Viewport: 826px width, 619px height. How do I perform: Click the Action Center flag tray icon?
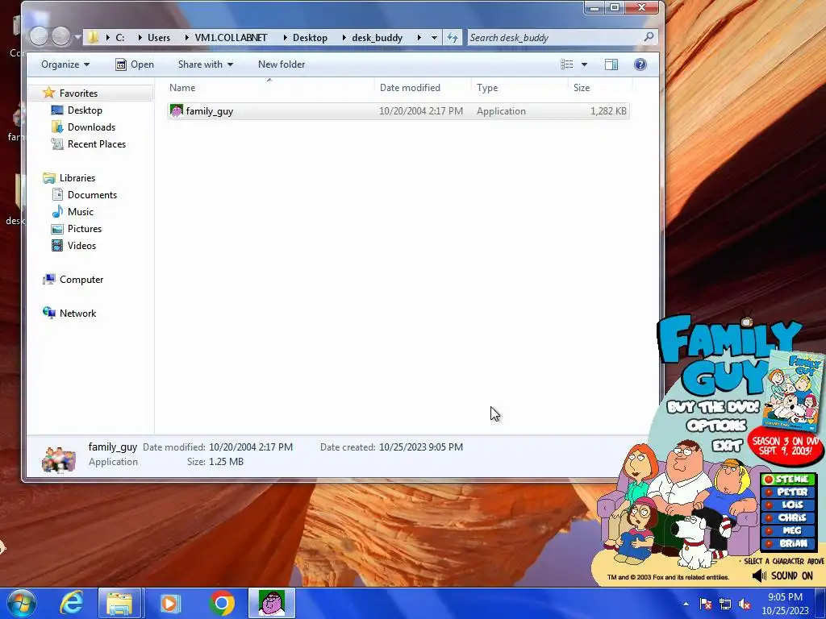(705, 604)
